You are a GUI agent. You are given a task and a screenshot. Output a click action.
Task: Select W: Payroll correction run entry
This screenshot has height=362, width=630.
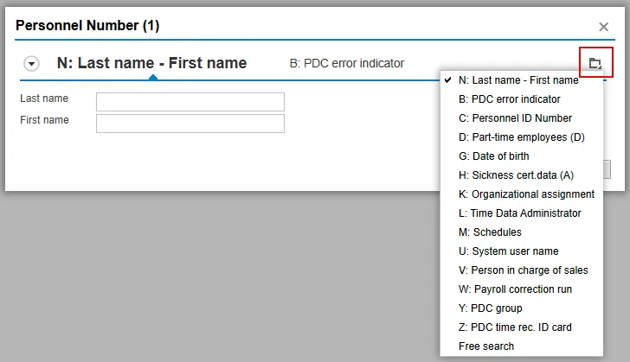click(515, 289)
